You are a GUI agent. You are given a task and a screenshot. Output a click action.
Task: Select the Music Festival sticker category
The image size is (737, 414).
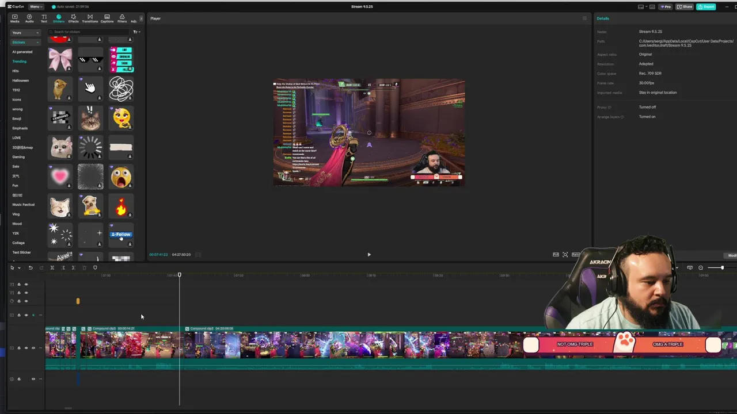pos(24,205)
